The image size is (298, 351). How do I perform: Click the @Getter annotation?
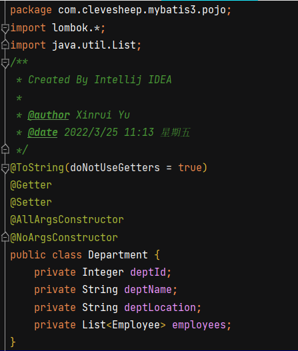point(31,185)
